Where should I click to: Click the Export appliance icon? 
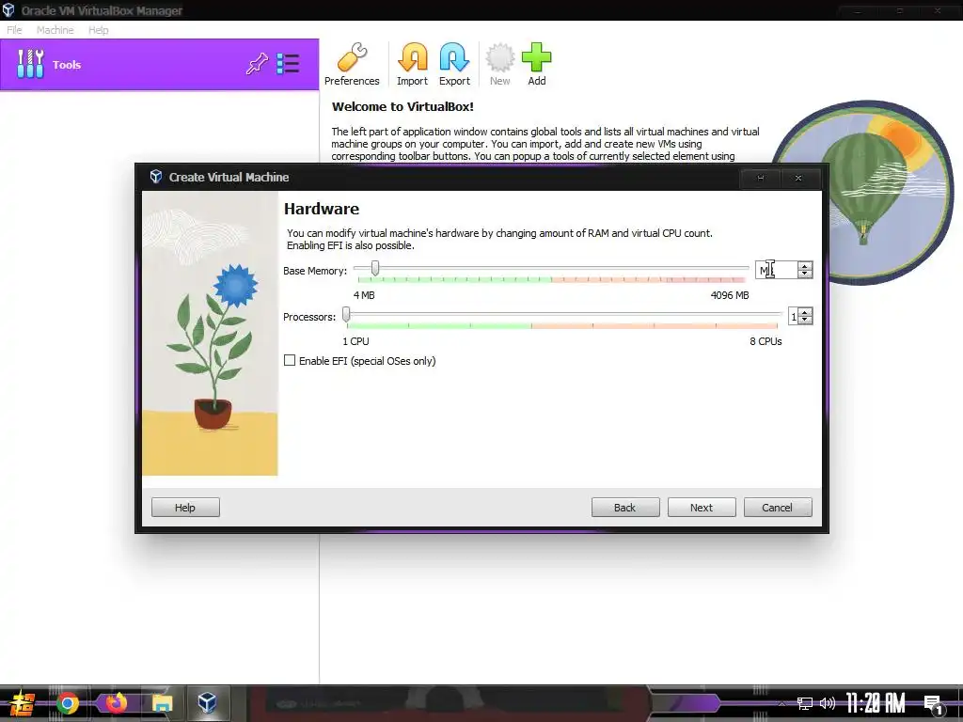(454, 65)
